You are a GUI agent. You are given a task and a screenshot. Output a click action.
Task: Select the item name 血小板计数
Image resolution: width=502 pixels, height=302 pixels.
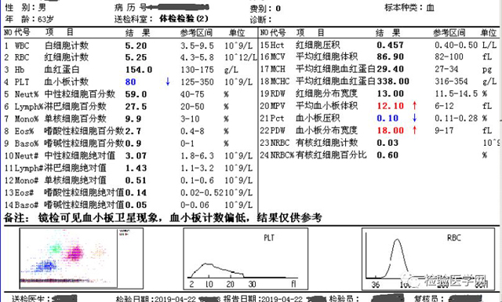coord(66,82)
